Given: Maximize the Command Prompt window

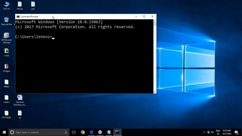Looking at the screenshot, I should (x=144, y=17).
